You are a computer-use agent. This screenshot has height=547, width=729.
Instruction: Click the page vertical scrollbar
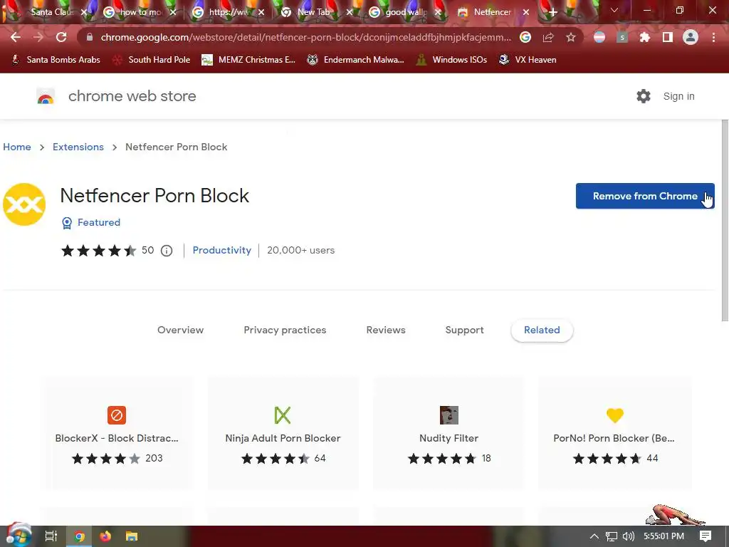[725, 221]
